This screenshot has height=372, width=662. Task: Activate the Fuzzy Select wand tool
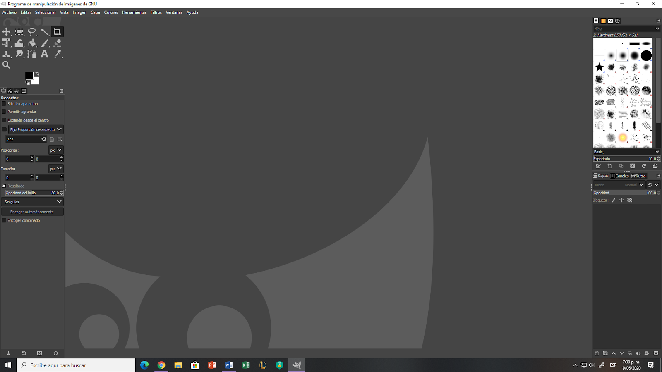(45, 31)
